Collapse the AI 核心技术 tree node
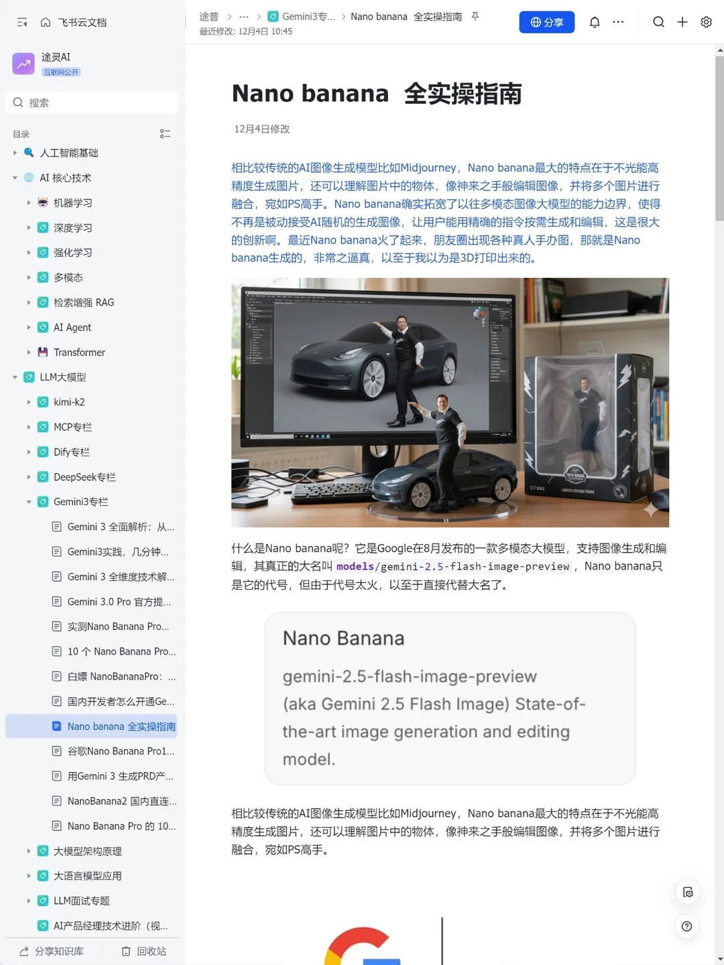Image resolution: width=724 pixels, height=965 pixels. click(x=15, y=178)
